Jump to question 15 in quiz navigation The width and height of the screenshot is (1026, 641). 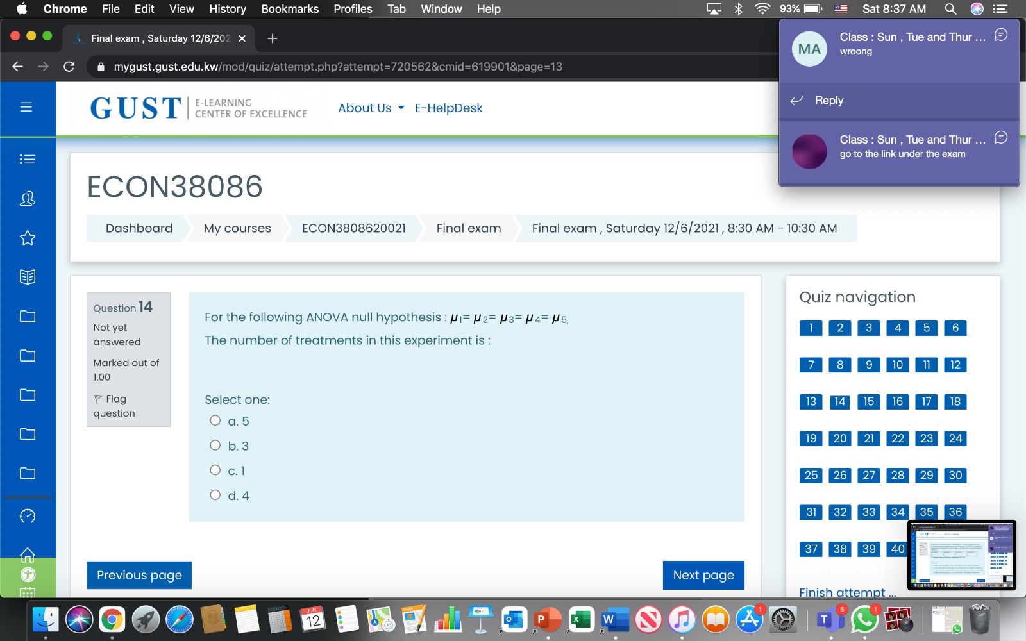(x=869, y=402)
